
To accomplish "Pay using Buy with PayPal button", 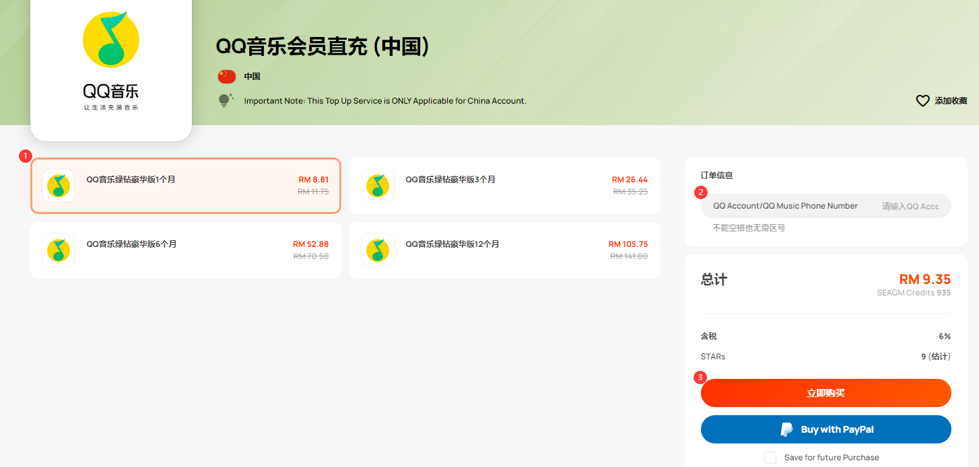I will pyautogui.click(x=826, y=429).
